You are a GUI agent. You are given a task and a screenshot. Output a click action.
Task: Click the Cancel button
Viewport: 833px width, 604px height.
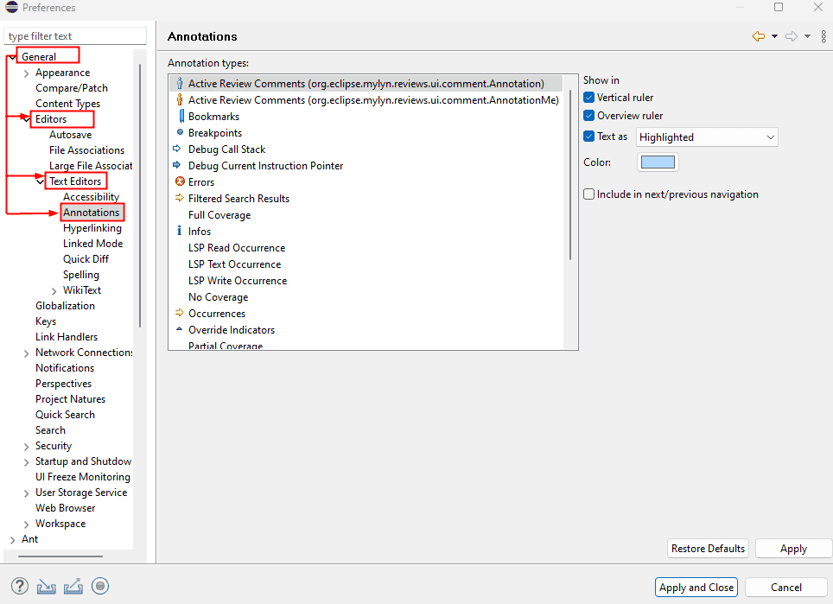(x=786, y=587)
